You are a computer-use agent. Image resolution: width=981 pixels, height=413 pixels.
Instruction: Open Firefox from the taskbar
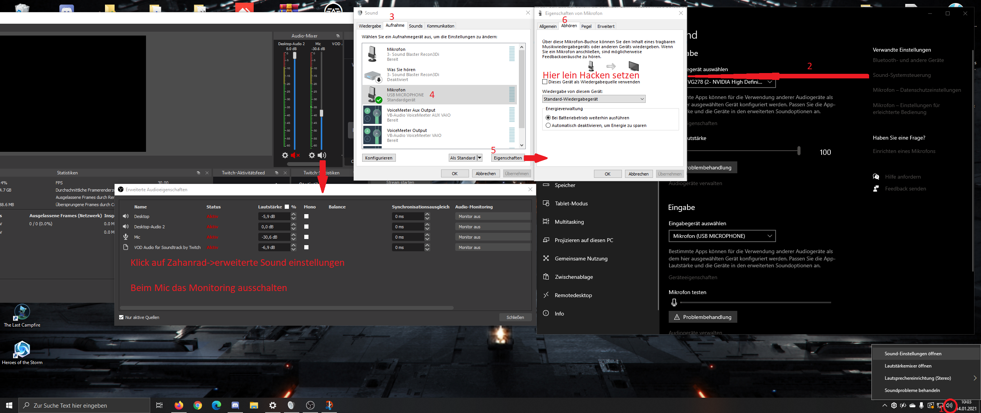point(179,405)
